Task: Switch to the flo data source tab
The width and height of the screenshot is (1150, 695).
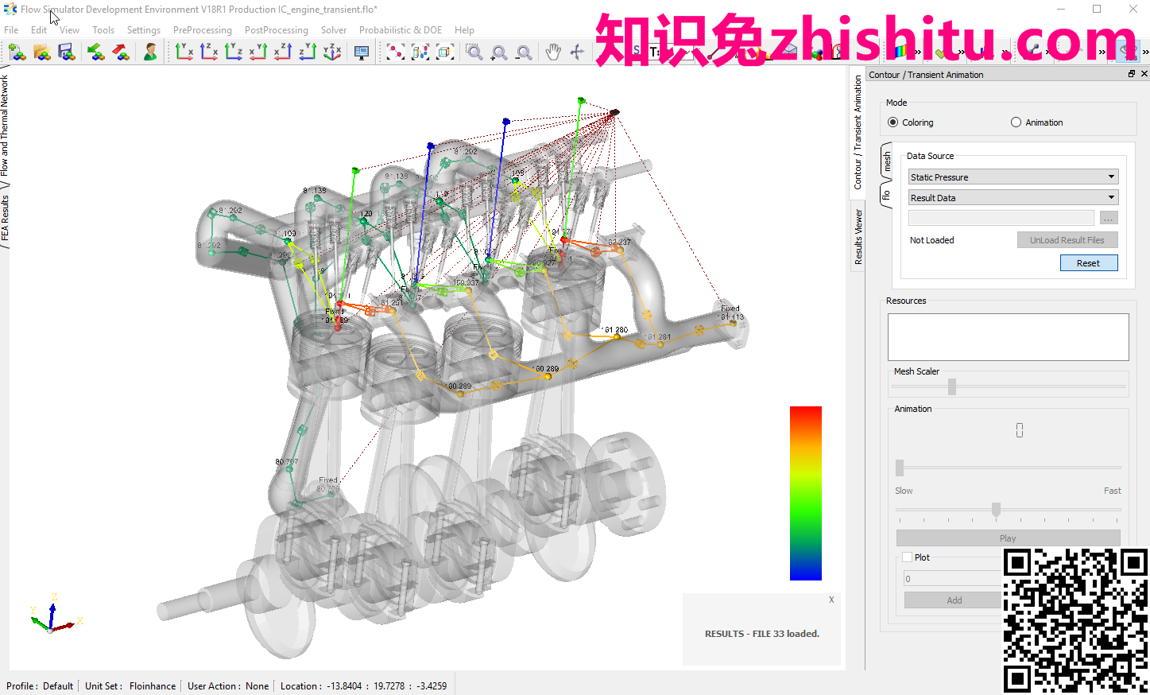Action: point(887,194)
